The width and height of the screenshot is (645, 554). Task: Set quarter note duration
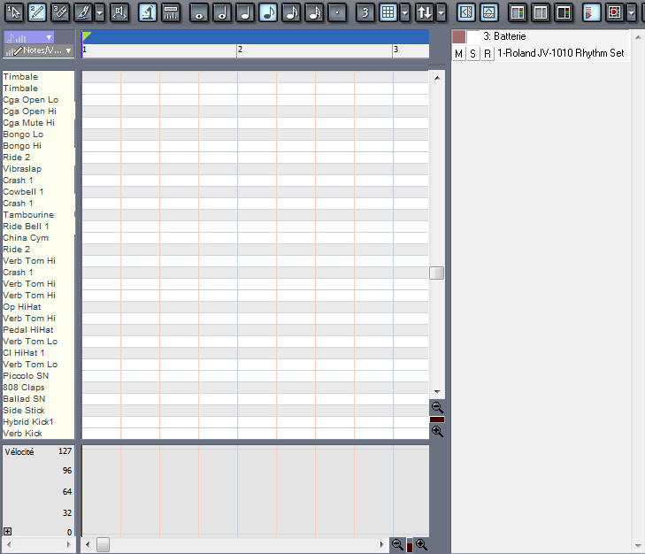[245, 12]
